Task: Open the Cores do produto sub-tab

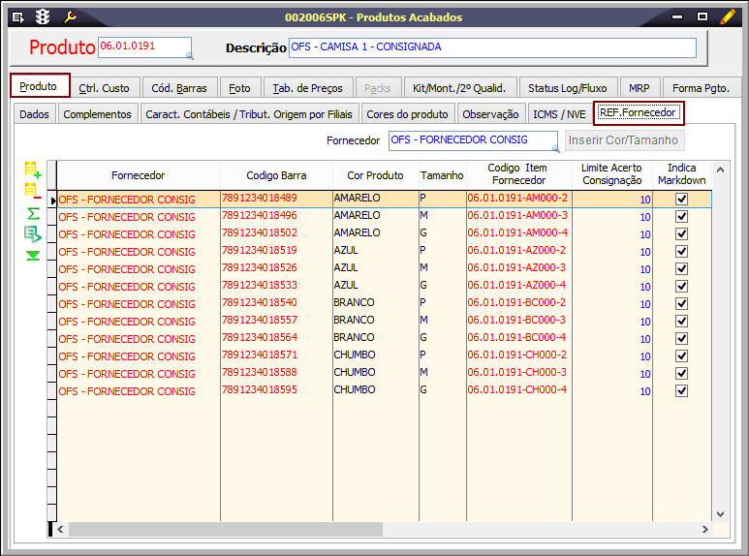Action: pos(407,114)
